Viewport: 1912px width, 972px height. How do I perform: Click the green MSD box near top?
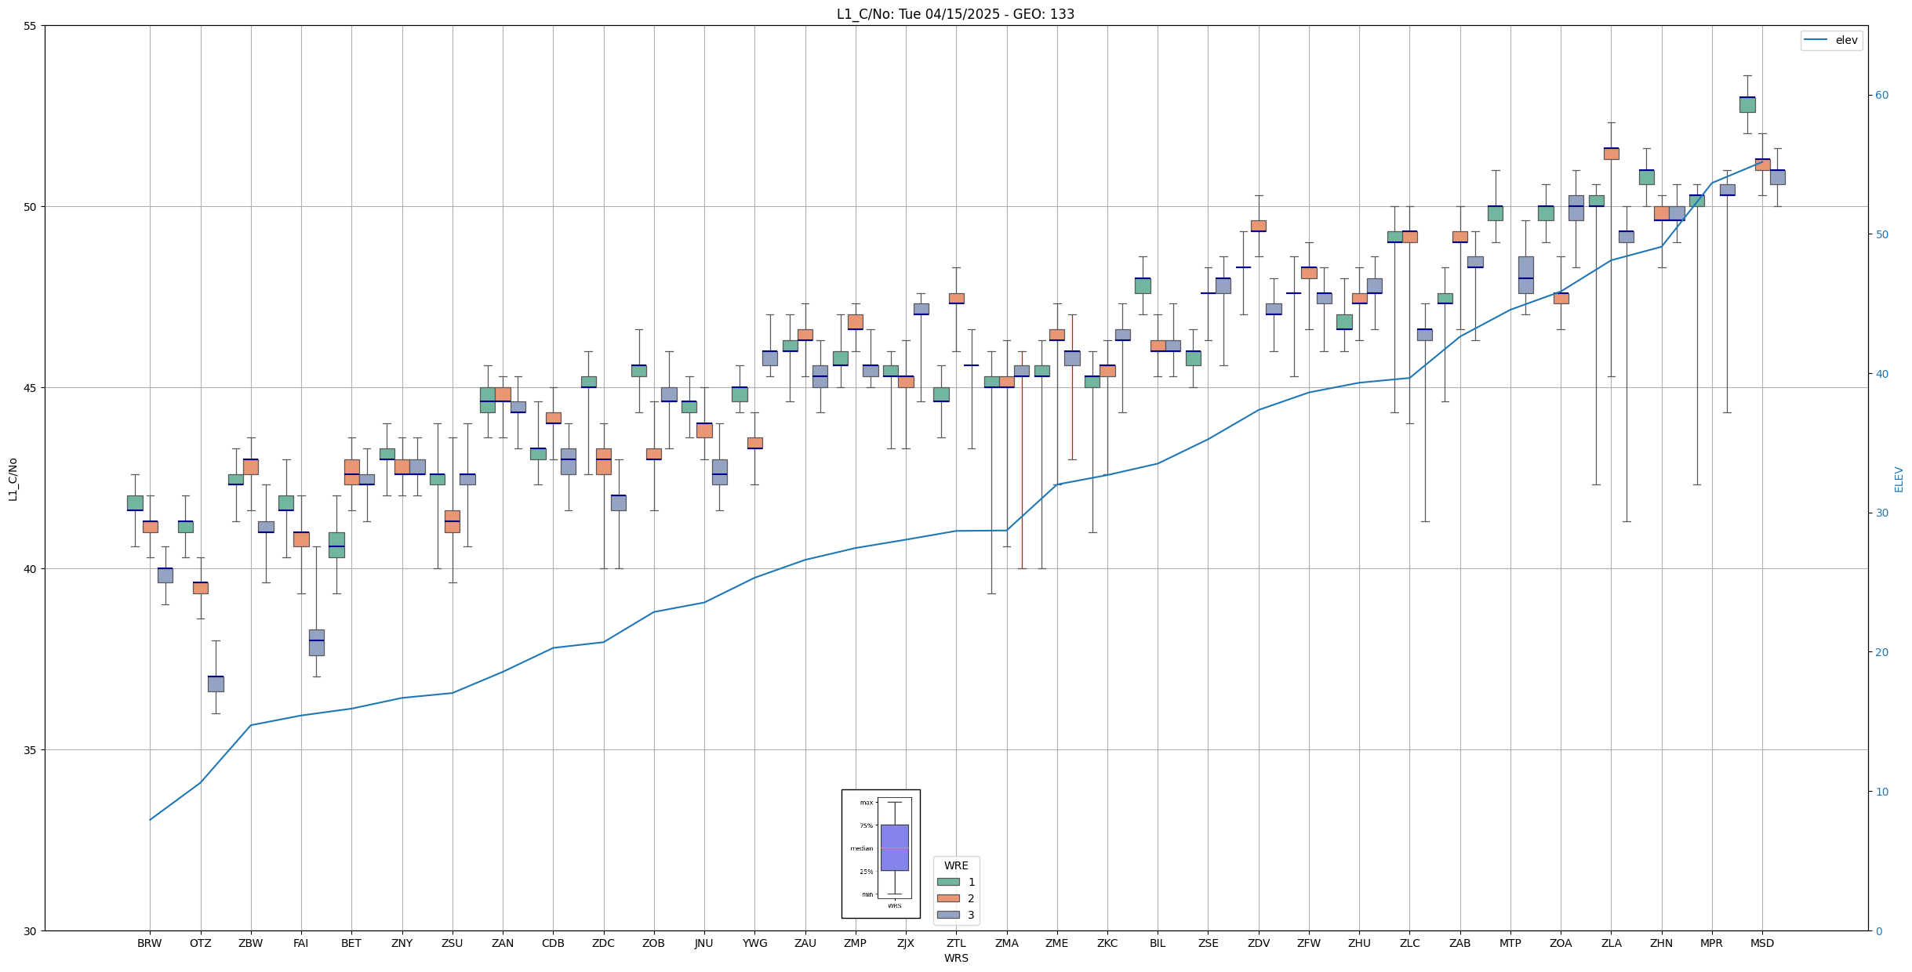(1747, 104)
